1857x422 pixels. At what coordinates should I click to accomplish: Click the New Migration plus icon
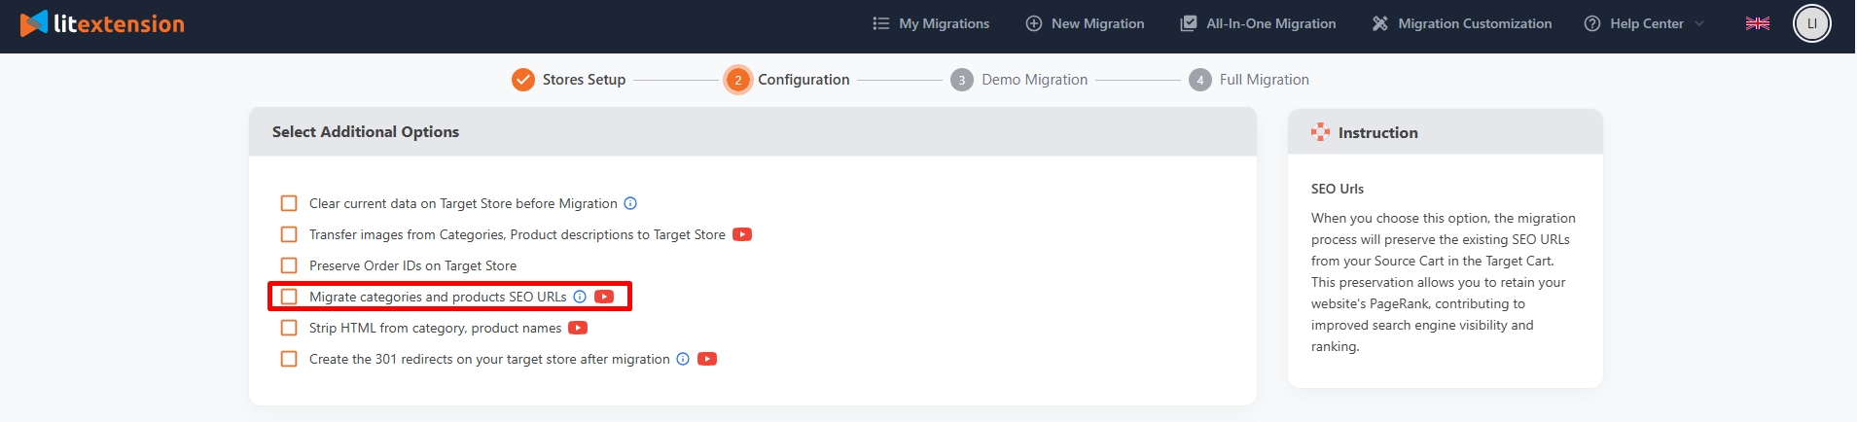[1033, 23]
